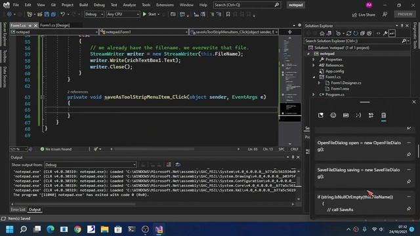Image resolution: width=420 pixels, height=236 pixels.
Task: Open the notepad.Form1 class dropdown
Action: (x=144, y=32)
